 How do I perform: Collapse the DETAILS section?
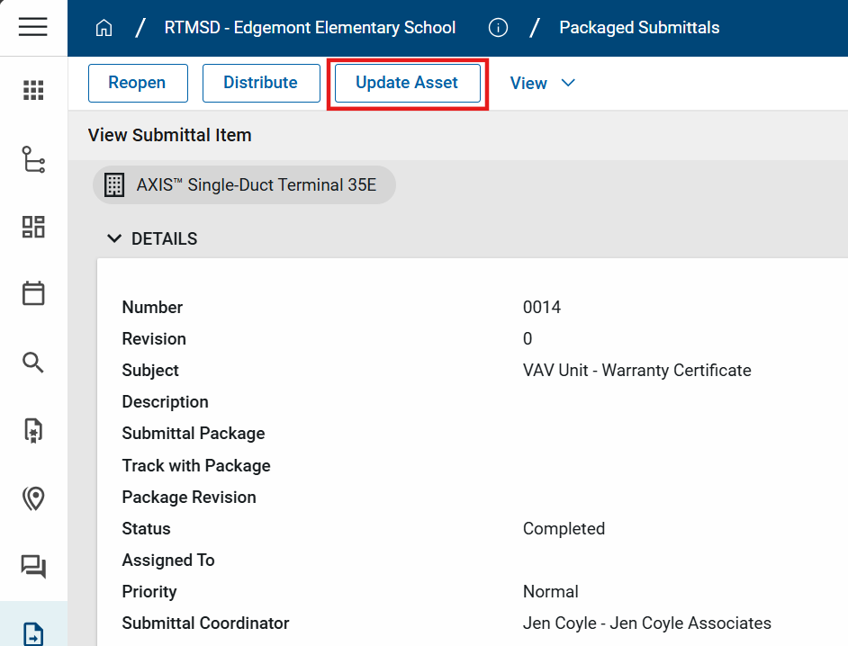click(x=114, y=238)
